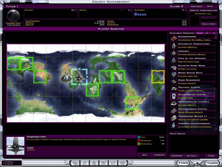Click the 'Food Production:' text
The image size is (222, 167).
[x=32, y=21]
